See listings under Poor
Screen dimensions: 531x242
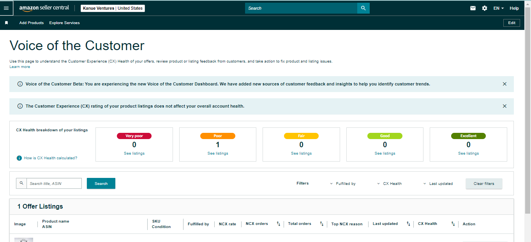point(218,153)
